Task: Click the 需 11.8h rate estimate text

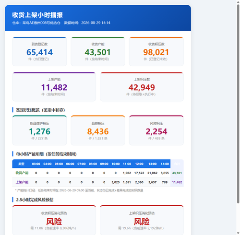Action: 53,228
